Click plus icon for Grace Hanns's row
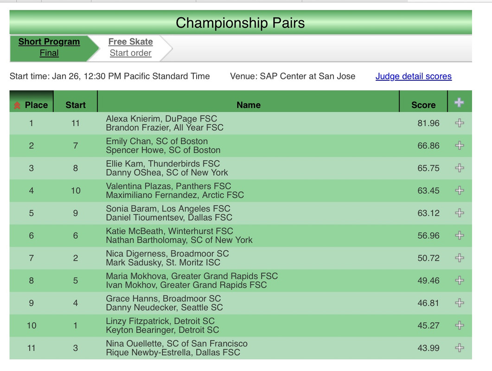 [459, 303]
